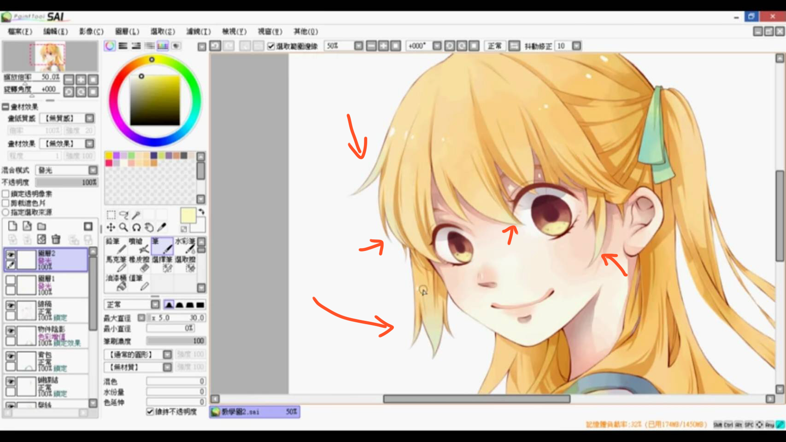Adjust the 不透明度 layer opacity slider

coord(67,182)
